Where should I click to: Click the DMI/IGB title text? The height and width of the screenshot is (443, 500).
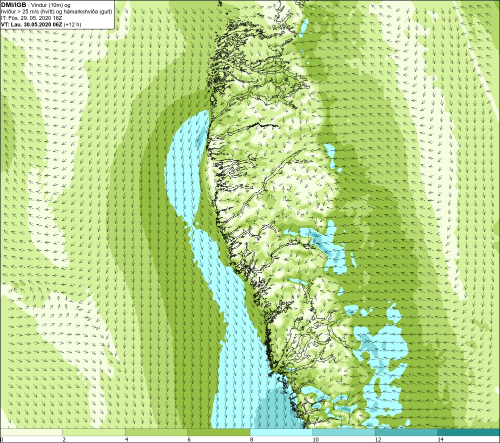(x=13, y=5)
